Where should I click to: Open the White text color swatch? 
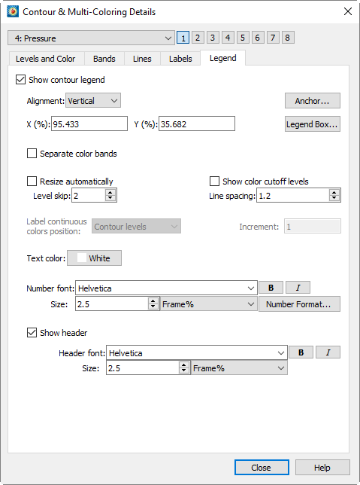[94, 258]
